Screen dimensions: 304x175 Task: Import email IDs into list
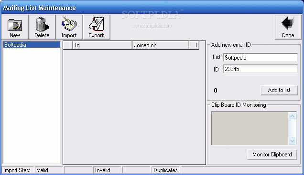click(x=69, y=27)
